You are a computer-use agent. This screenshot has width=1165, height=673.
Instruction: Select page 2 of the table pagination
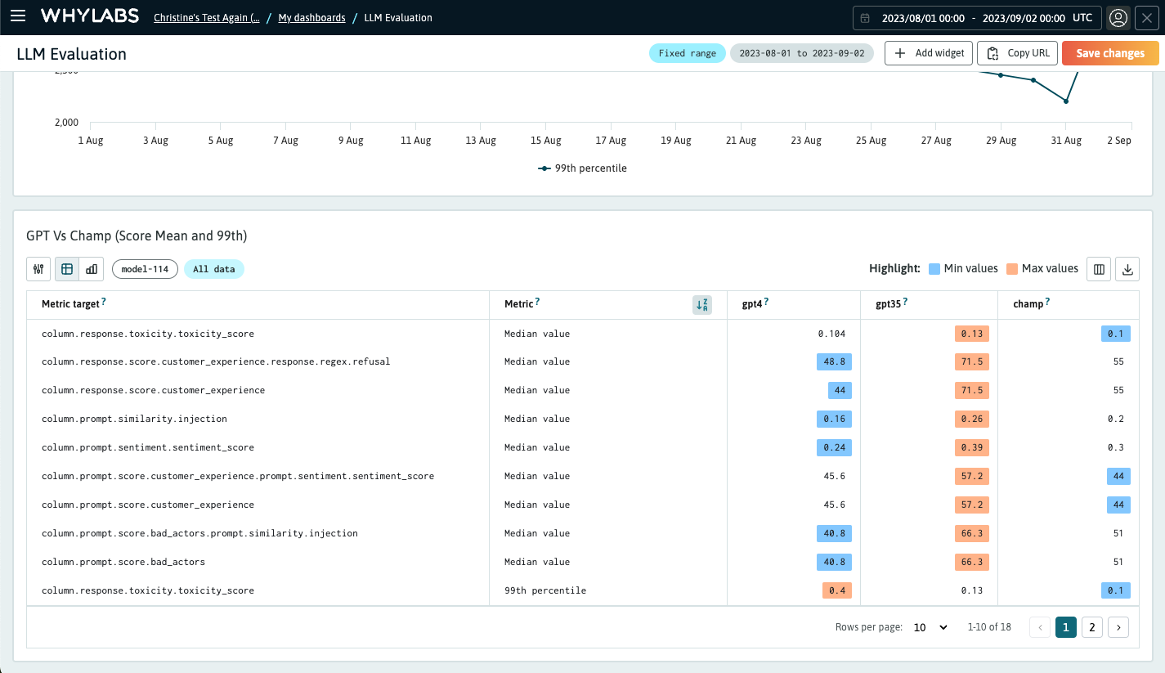click(x=1092, y=627)
